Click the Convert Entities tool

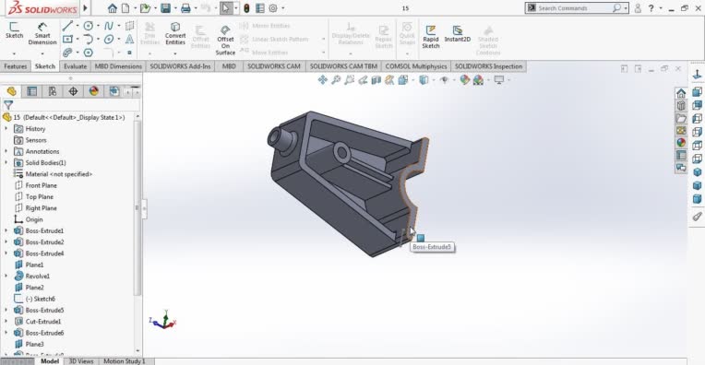click(175, 33)
